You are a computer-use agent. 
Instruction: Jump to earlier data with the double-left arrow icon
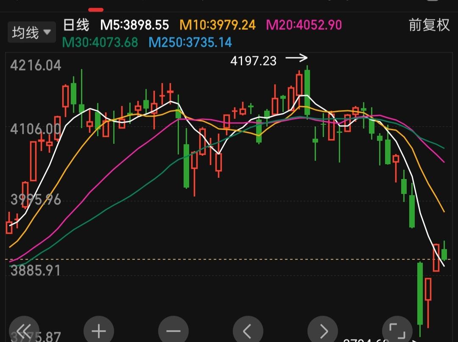(x=24, y=330)
